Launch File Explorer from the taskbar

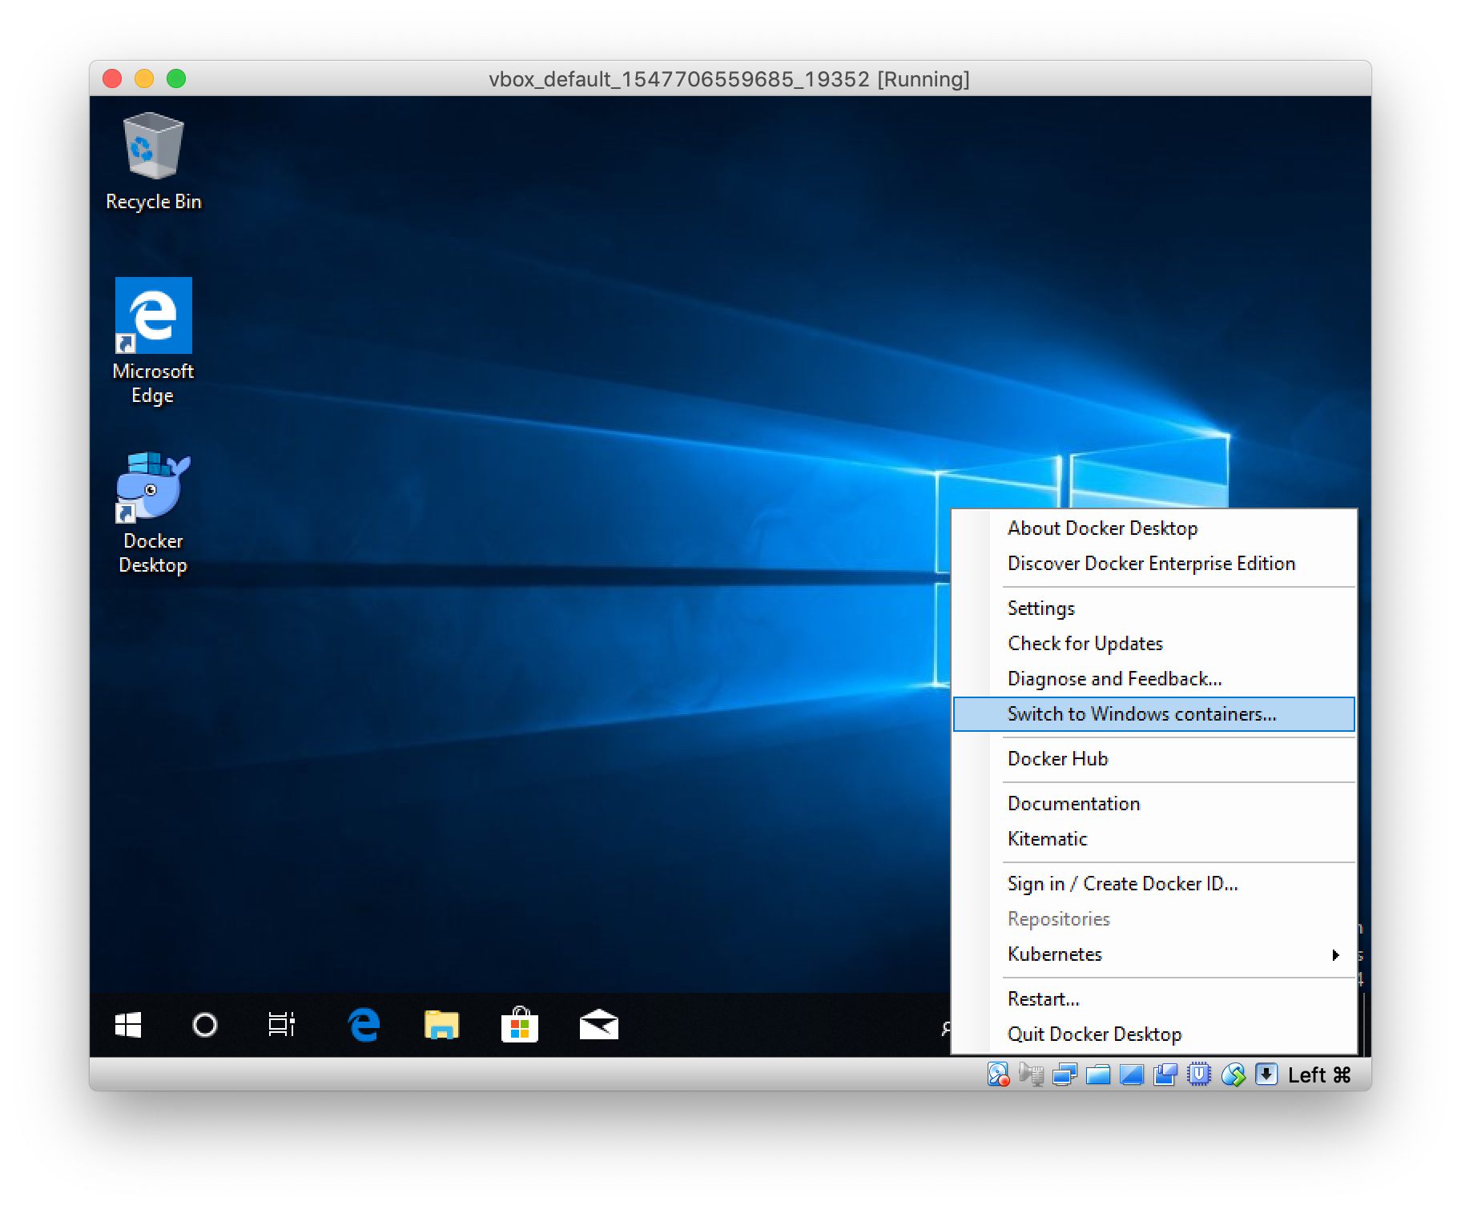(441, 1025)
